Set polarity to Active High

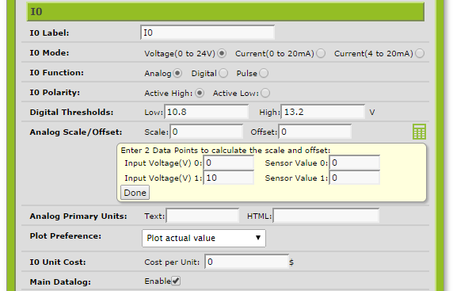click(200, 93)
